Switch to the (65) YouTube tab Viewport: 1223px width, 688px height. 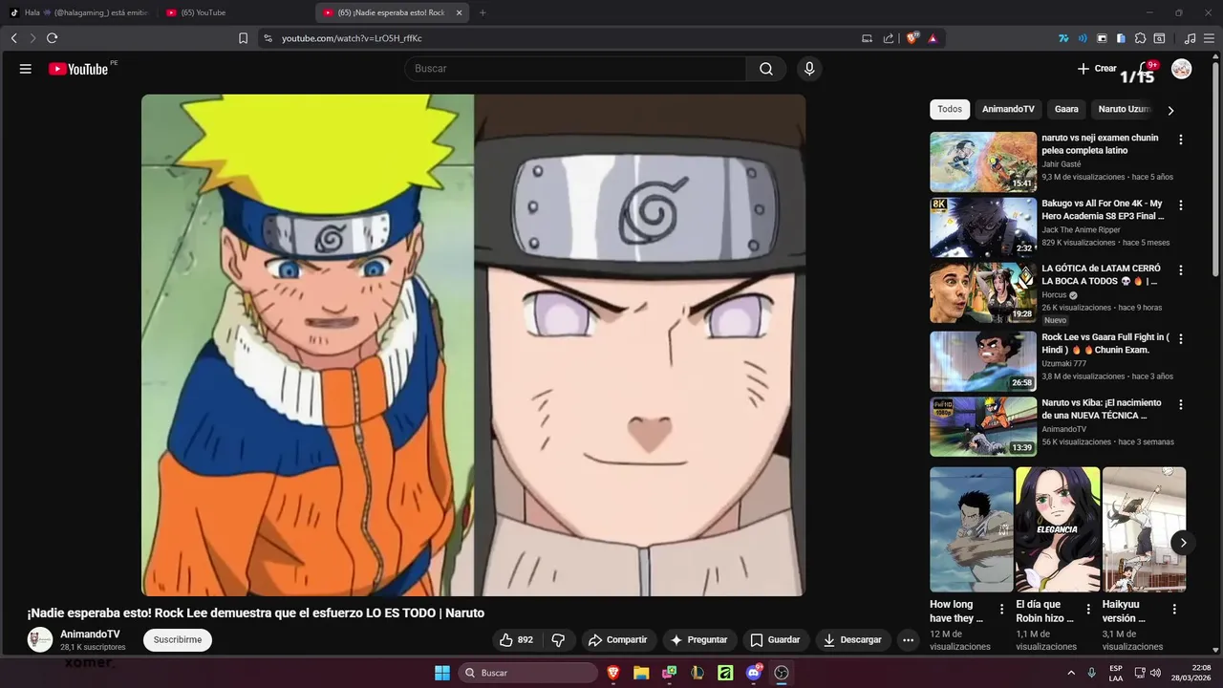(234, 12)
